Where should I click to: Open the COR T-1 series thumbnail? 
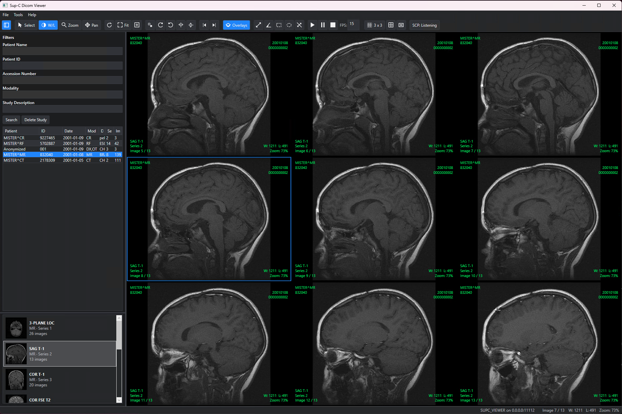(x=60, y=379)
